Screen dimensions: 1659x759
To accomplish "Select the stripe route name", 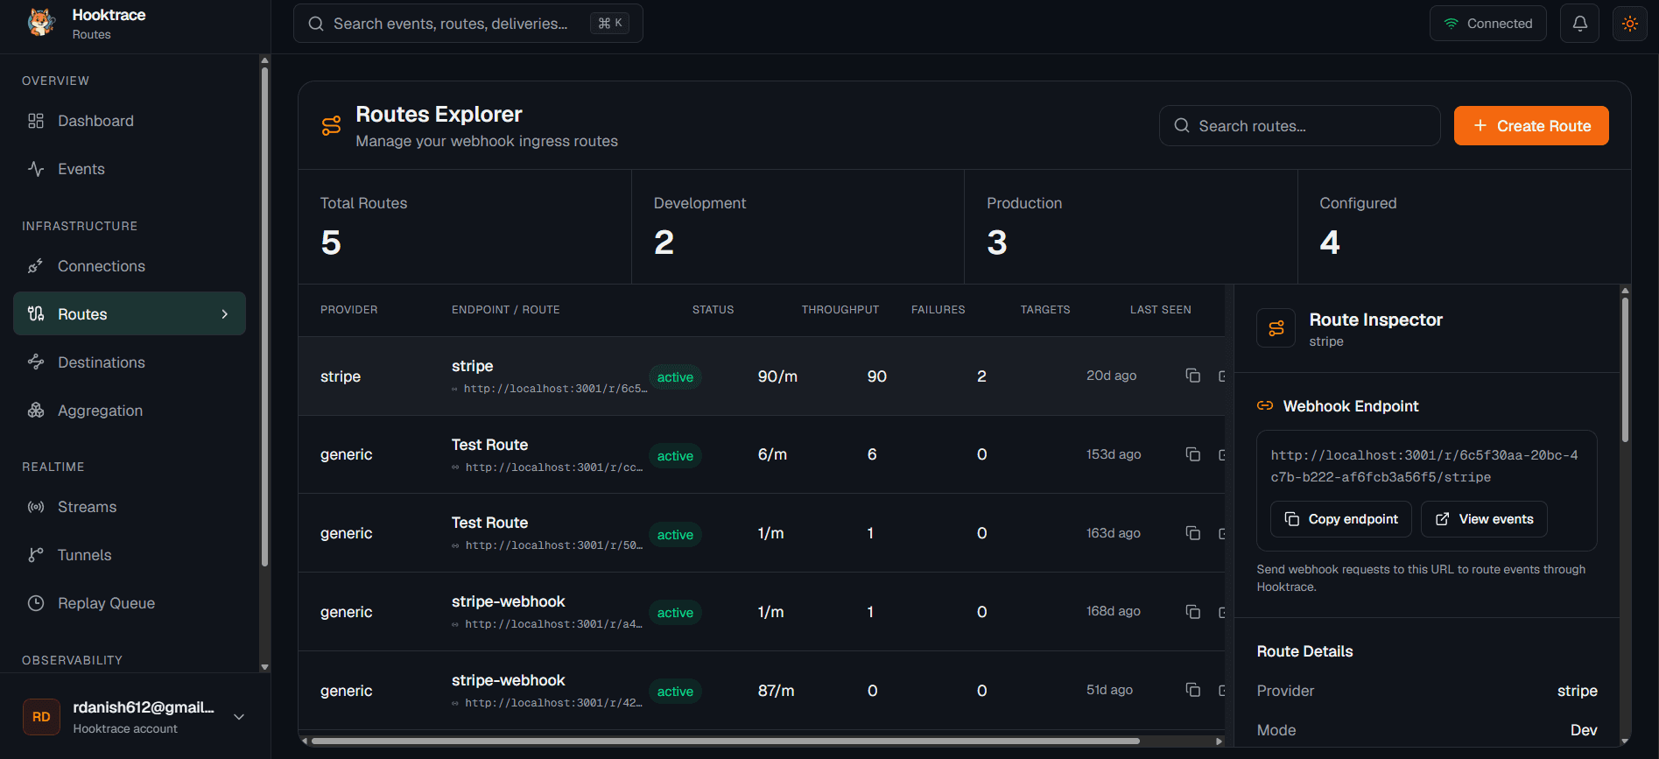I will [472, 366].
